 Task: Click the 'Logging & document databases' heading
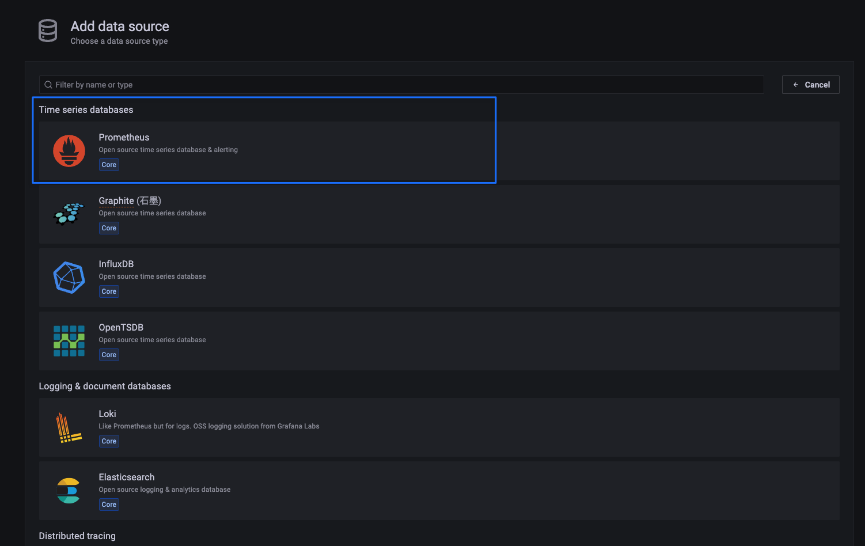click(105, 386)
